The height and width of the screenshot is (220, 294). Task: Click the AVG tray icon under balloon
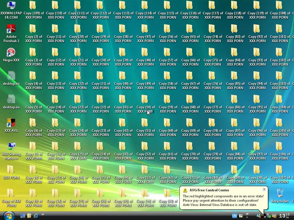click(x=264, y=216)
